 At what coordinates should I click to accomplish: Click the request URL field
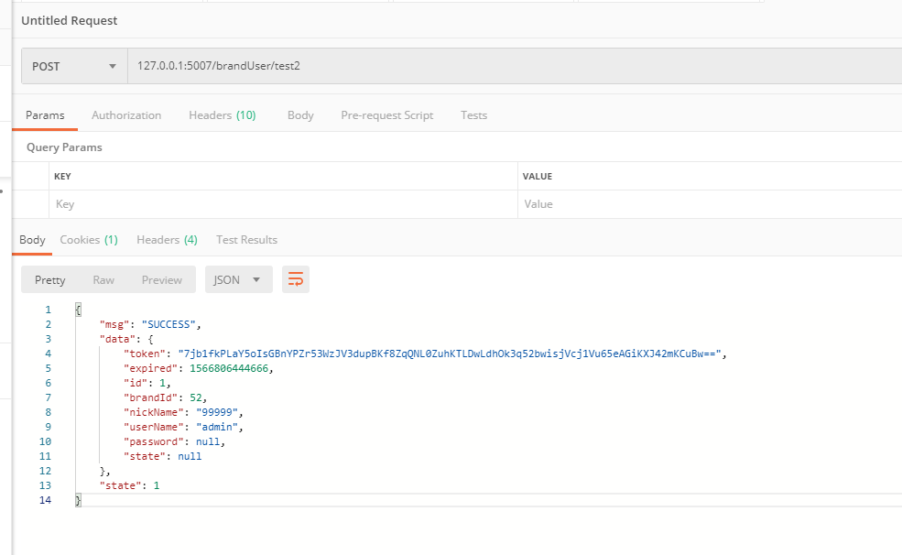point(515,66)
